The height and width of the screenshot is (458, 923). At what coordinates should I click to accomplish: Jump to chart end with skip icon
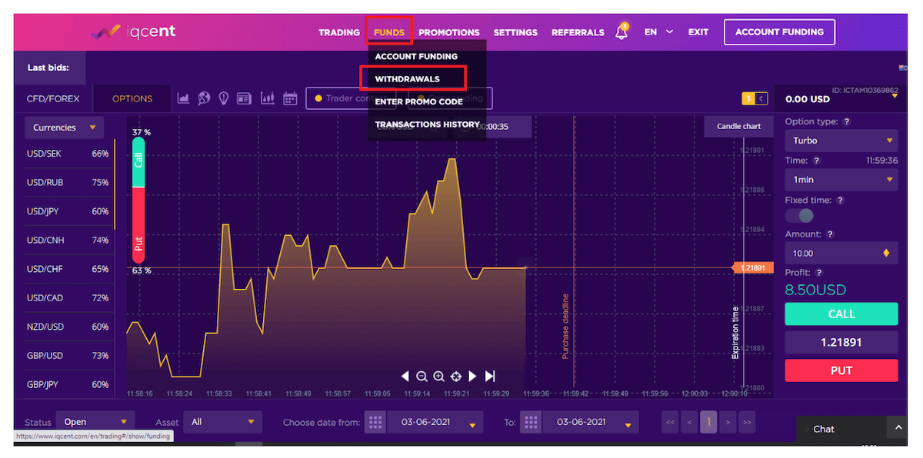tap(490, 376)
